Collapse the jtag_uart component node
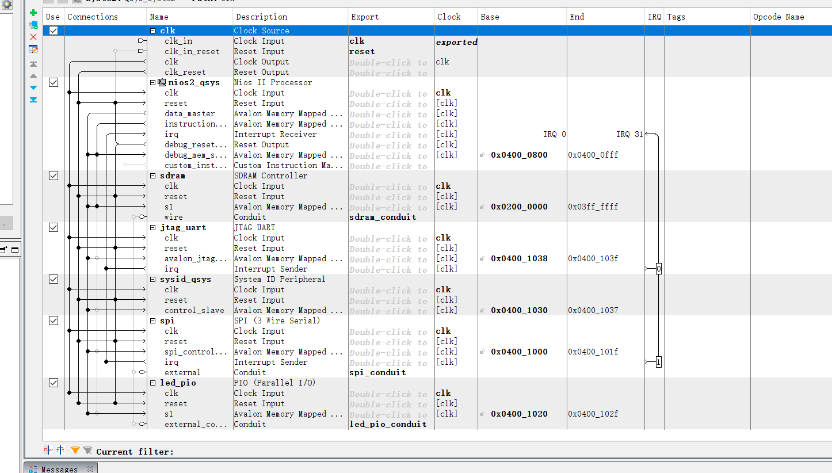Image resolution: width=832 pixels, height=473 pixels. pos(153,228)
